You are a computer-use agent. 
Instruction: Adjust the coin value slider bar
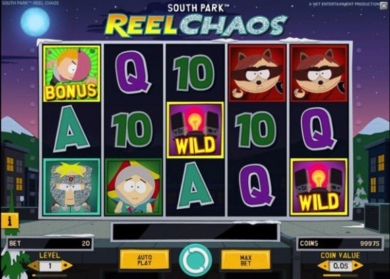[x=340, y=275]
